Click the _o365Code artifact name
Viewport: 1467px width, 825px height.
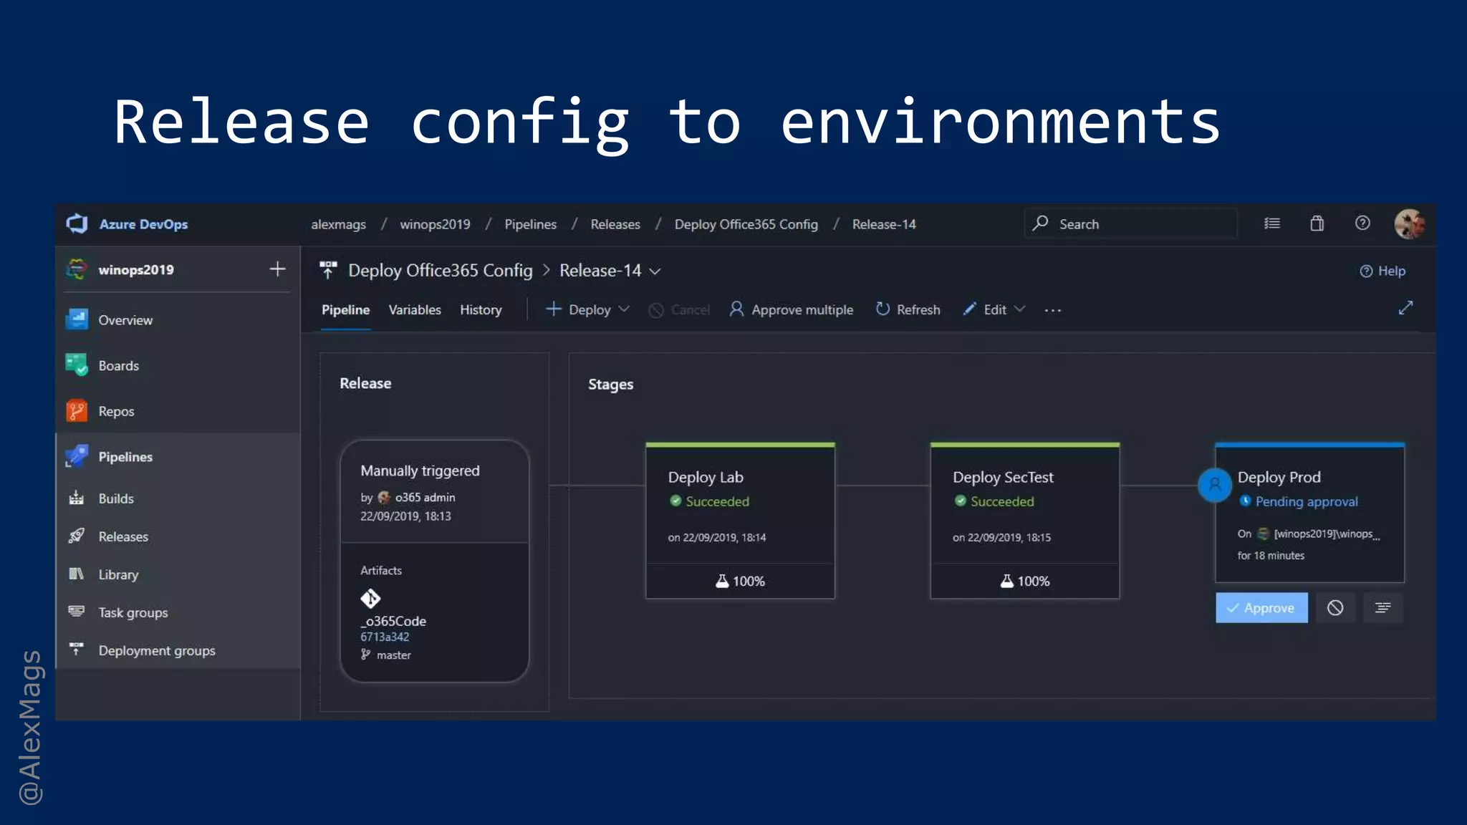393,621
